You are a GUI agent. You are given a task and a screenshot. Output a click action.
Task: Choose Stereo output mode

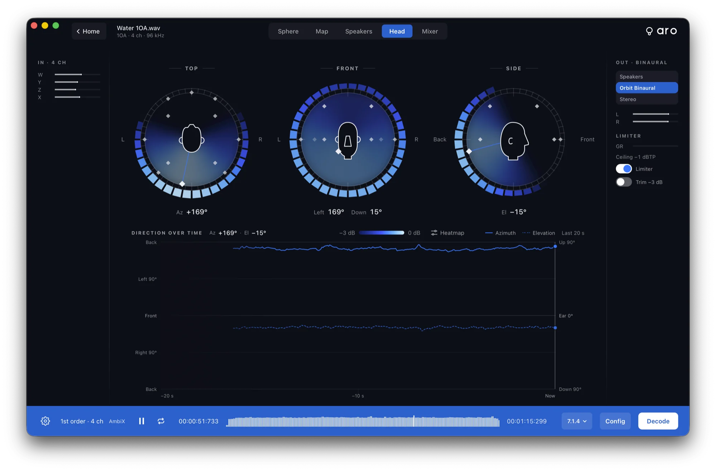coord(647,99)
